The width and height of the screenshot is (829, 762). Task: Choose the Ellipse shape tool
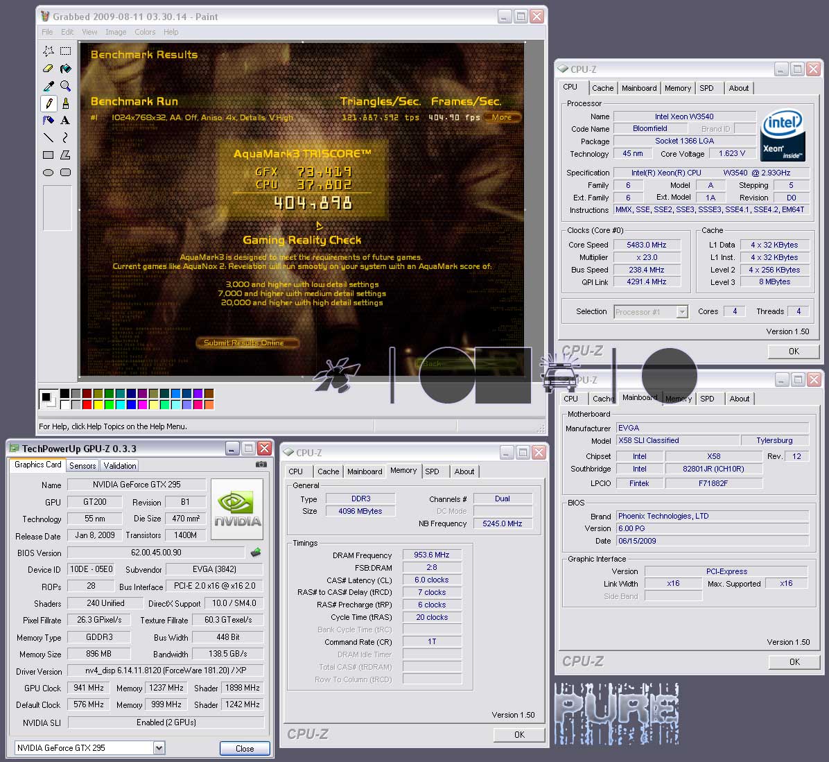(48, 173)
